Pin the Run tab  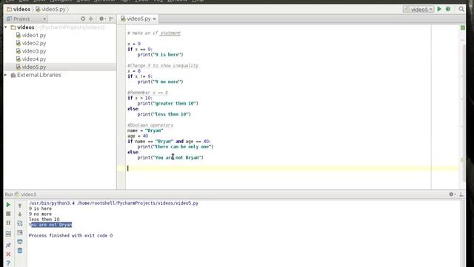tap(8, 245)
